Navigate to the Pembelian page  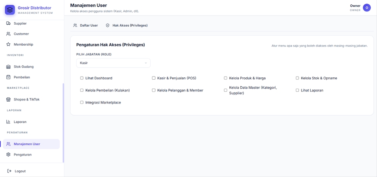click(31, 77)
